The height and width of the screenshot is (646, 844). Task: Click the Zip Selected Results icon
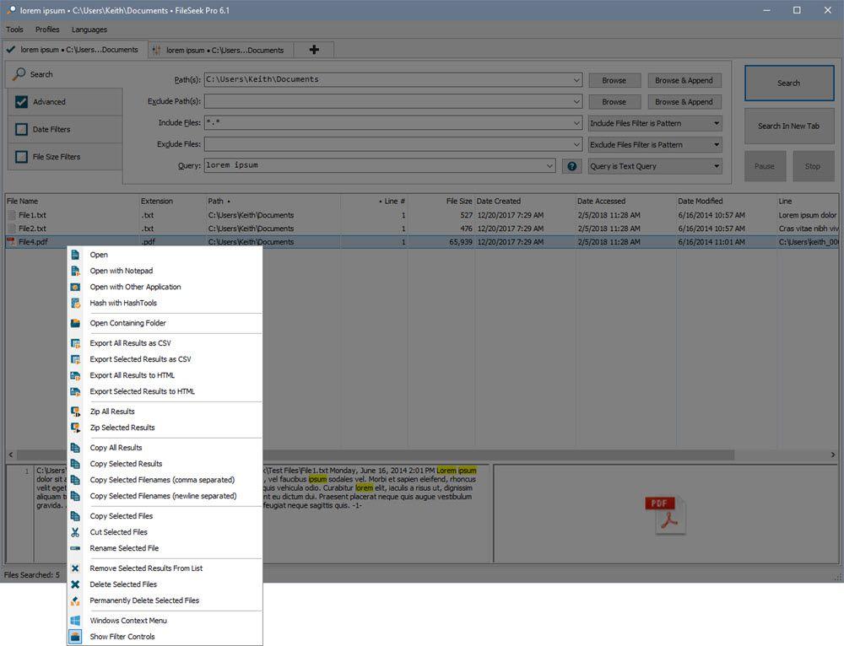click(x=75, y=428)
